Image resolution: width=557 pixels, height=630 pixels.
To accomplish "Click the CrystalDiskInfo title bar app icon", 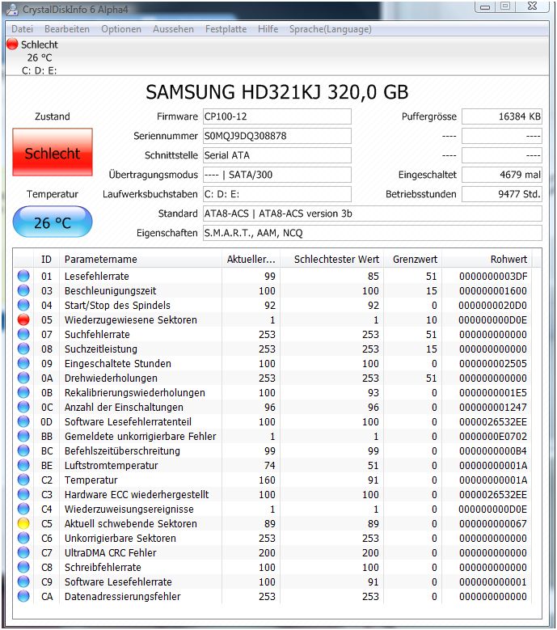I will tap(12, 9).
